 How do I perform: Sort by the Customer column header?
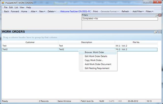click(x=30, y=42)
